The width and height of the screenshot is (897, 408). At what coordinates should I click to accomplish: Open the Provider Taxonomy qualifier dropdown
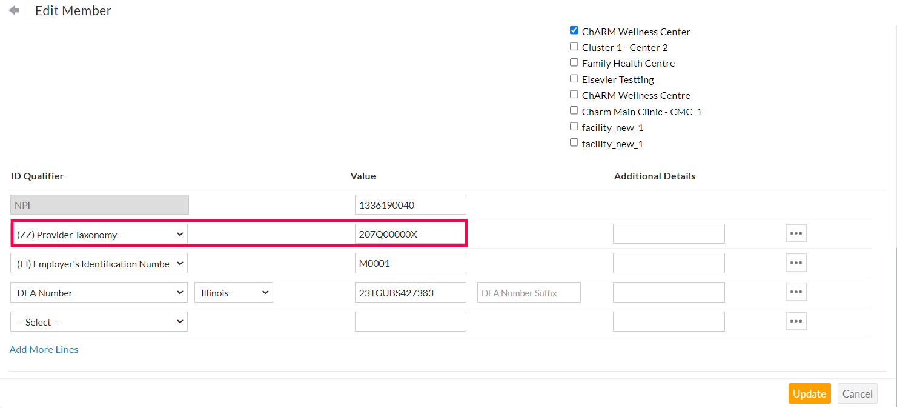99,235
